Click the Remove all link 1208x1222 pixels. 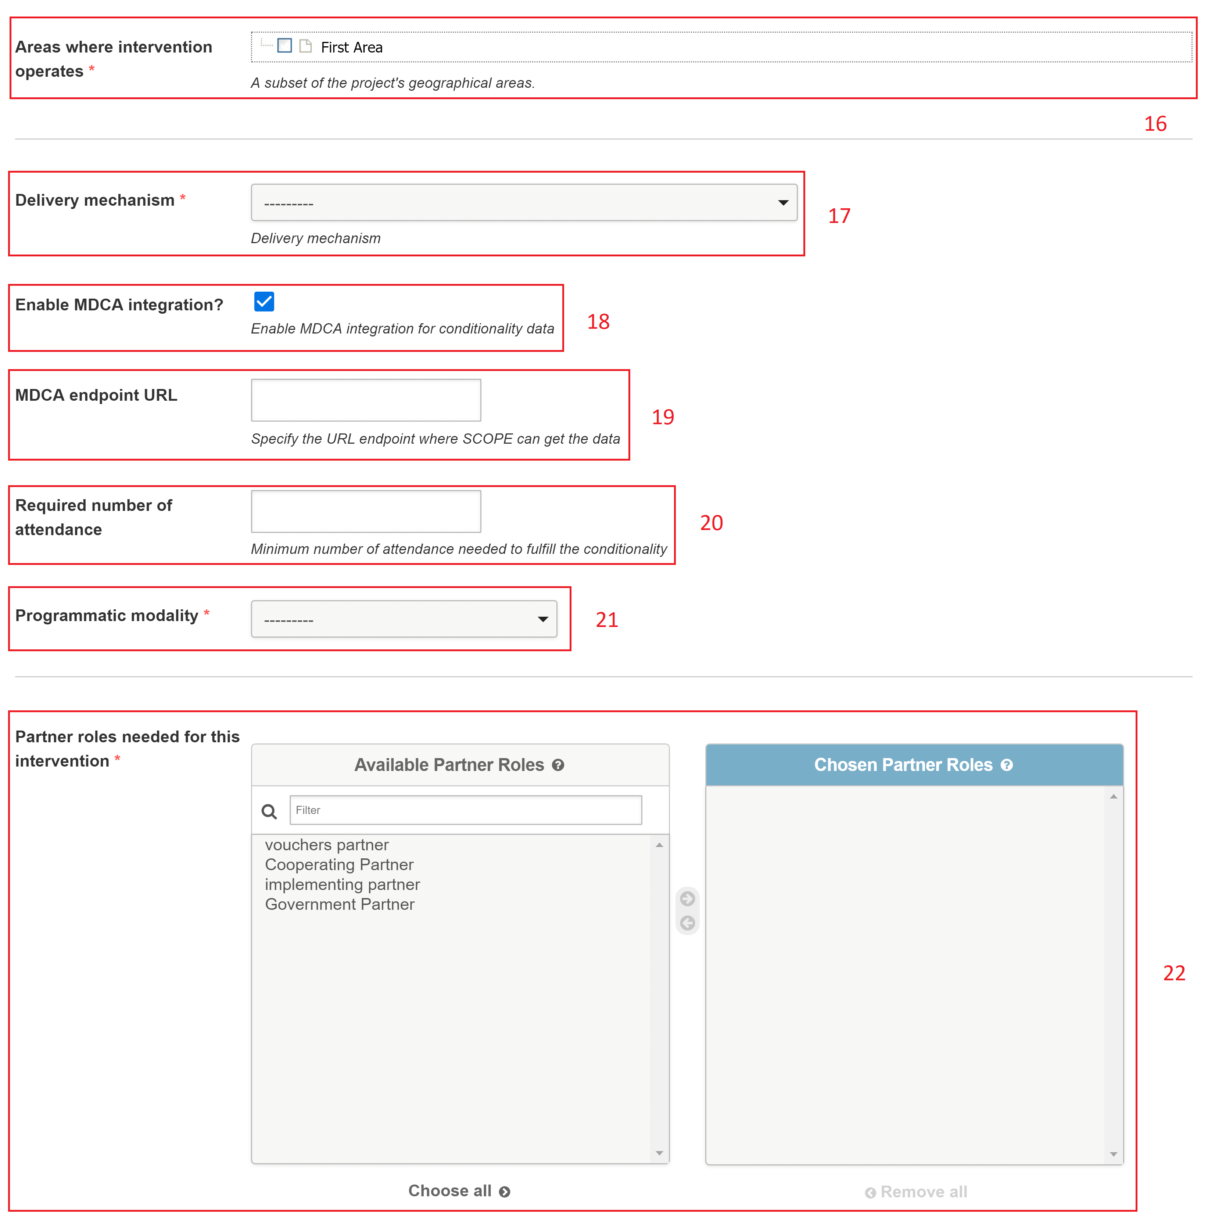point(916,1192)
